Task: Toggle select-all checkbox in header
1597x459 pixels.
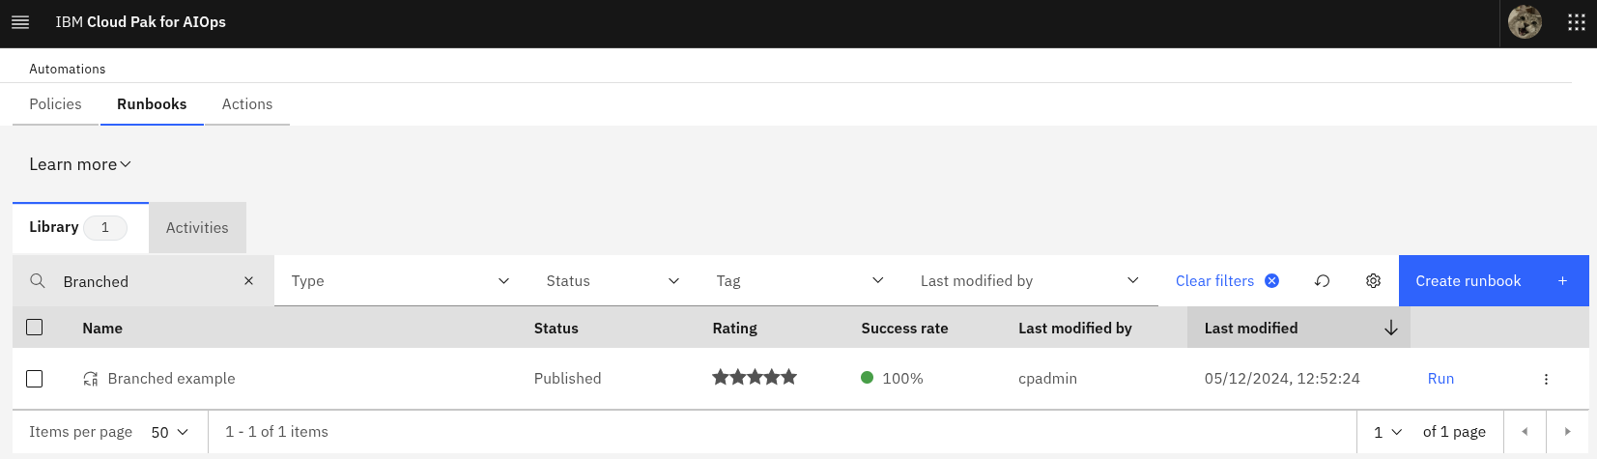Action: tap(35, 328)
